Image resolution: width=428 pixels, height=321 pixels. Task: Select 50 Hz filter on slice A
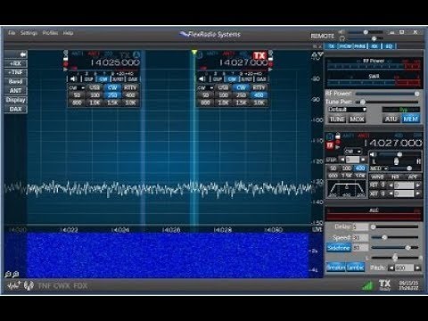coord(77,95)
